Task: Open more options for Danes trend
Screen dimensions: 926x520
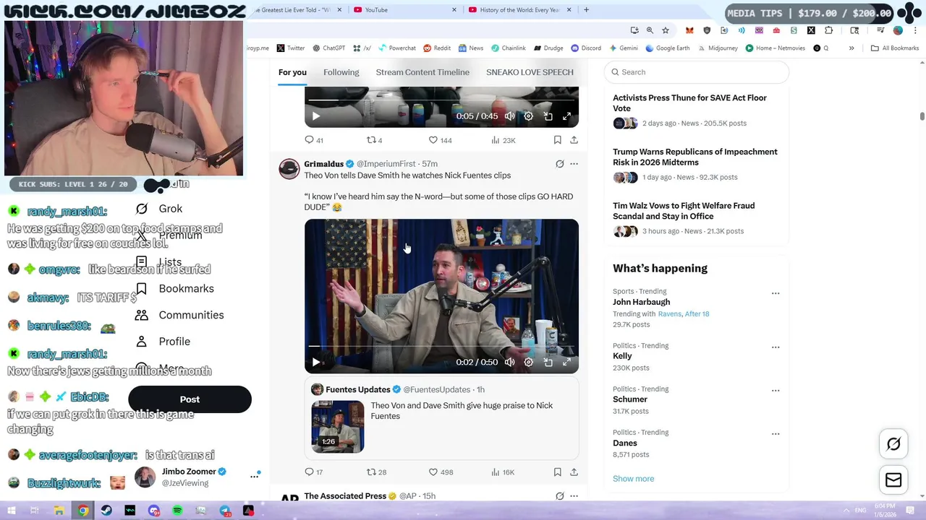Action: (x=776, y=434)
